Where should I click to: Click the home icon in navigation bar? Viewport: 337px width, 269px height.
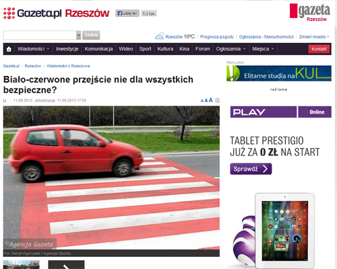click(x=9, y=49)
